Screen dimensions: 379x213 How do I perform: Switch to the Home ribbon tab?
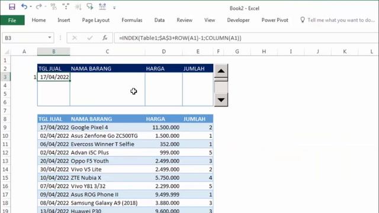(x=38, y=20)
